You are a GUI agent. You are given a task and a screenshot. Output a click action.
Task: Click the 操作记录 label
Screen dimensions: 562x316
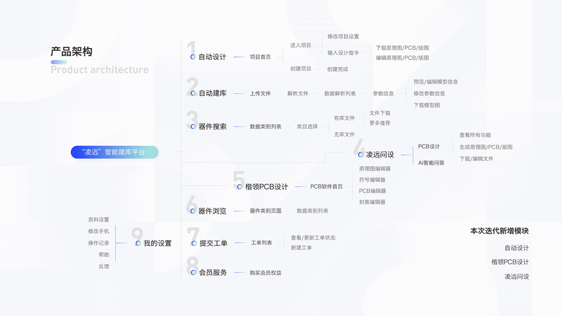click(98, 243)
